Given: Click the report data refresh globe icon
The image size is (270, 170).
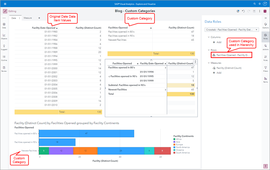Looking at the screenshot, I should (238, 11).
